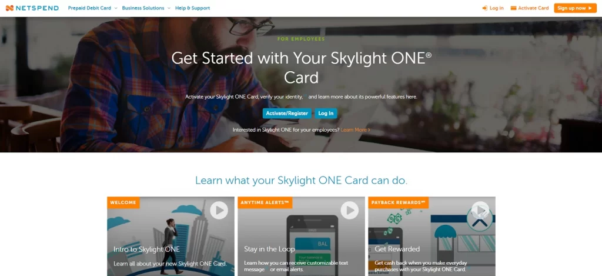The image size is (602, 276).
Task: Click the blue Log In hero button
Action: [326, 114]
